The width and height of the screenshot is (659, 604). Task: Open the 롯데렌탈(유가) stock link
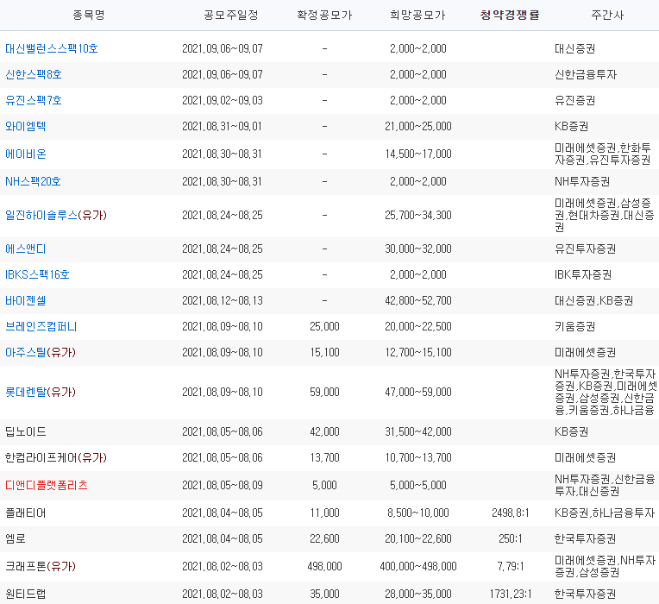pos(41,393)
